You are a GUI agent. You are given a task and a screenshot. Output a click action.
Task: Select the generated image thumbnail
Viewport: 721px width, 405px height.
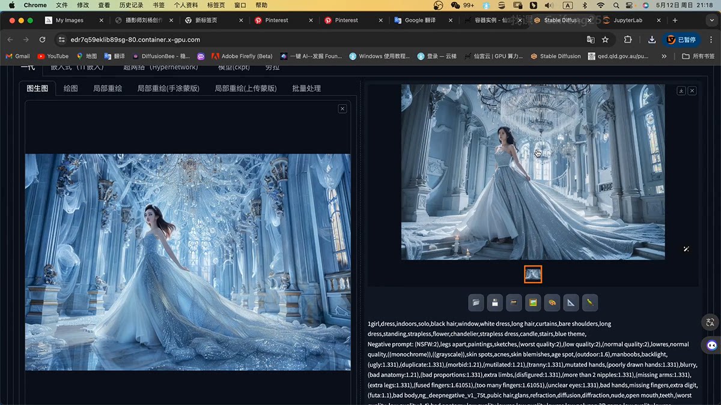coord(533,274)
